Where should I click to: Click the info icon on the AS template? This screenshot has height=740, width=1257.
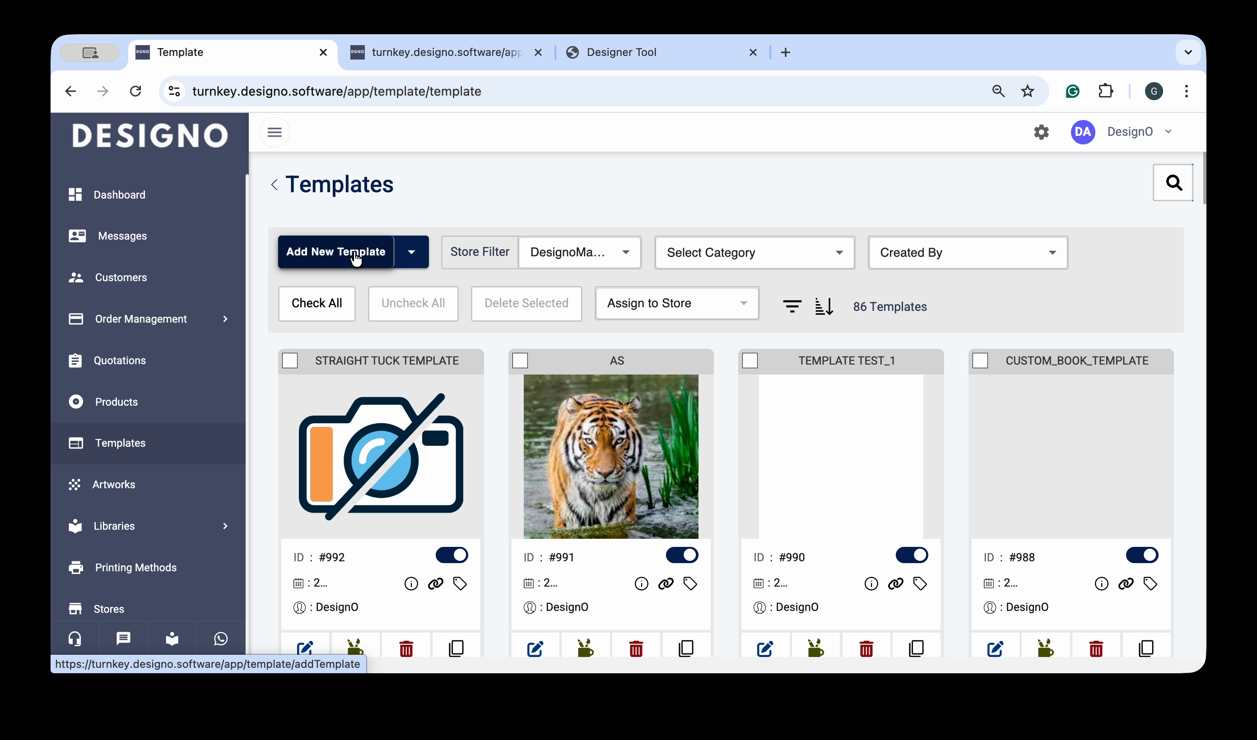pyautogui.click(x=641, y=583)
